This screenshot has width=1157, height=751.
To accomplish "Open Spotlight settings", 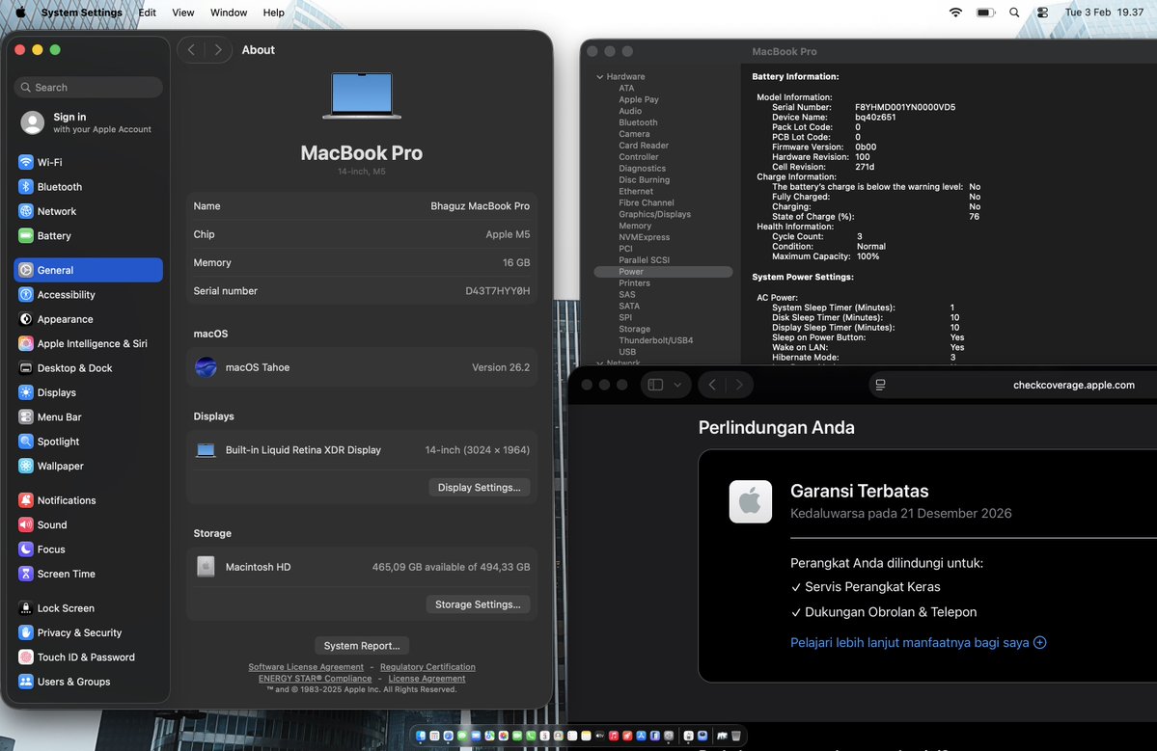I will pyautogui.click(x=88, y=441).
